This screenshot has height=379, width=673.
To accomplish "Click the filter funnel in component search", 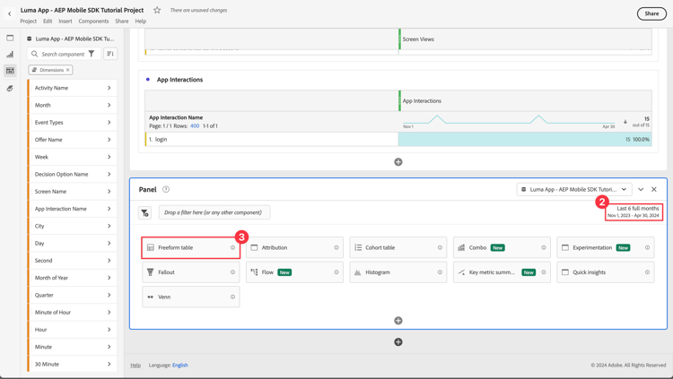I will coord(92,54).
